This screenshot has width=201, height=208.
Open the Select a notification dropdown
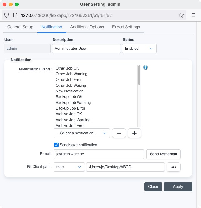(82, 133)
